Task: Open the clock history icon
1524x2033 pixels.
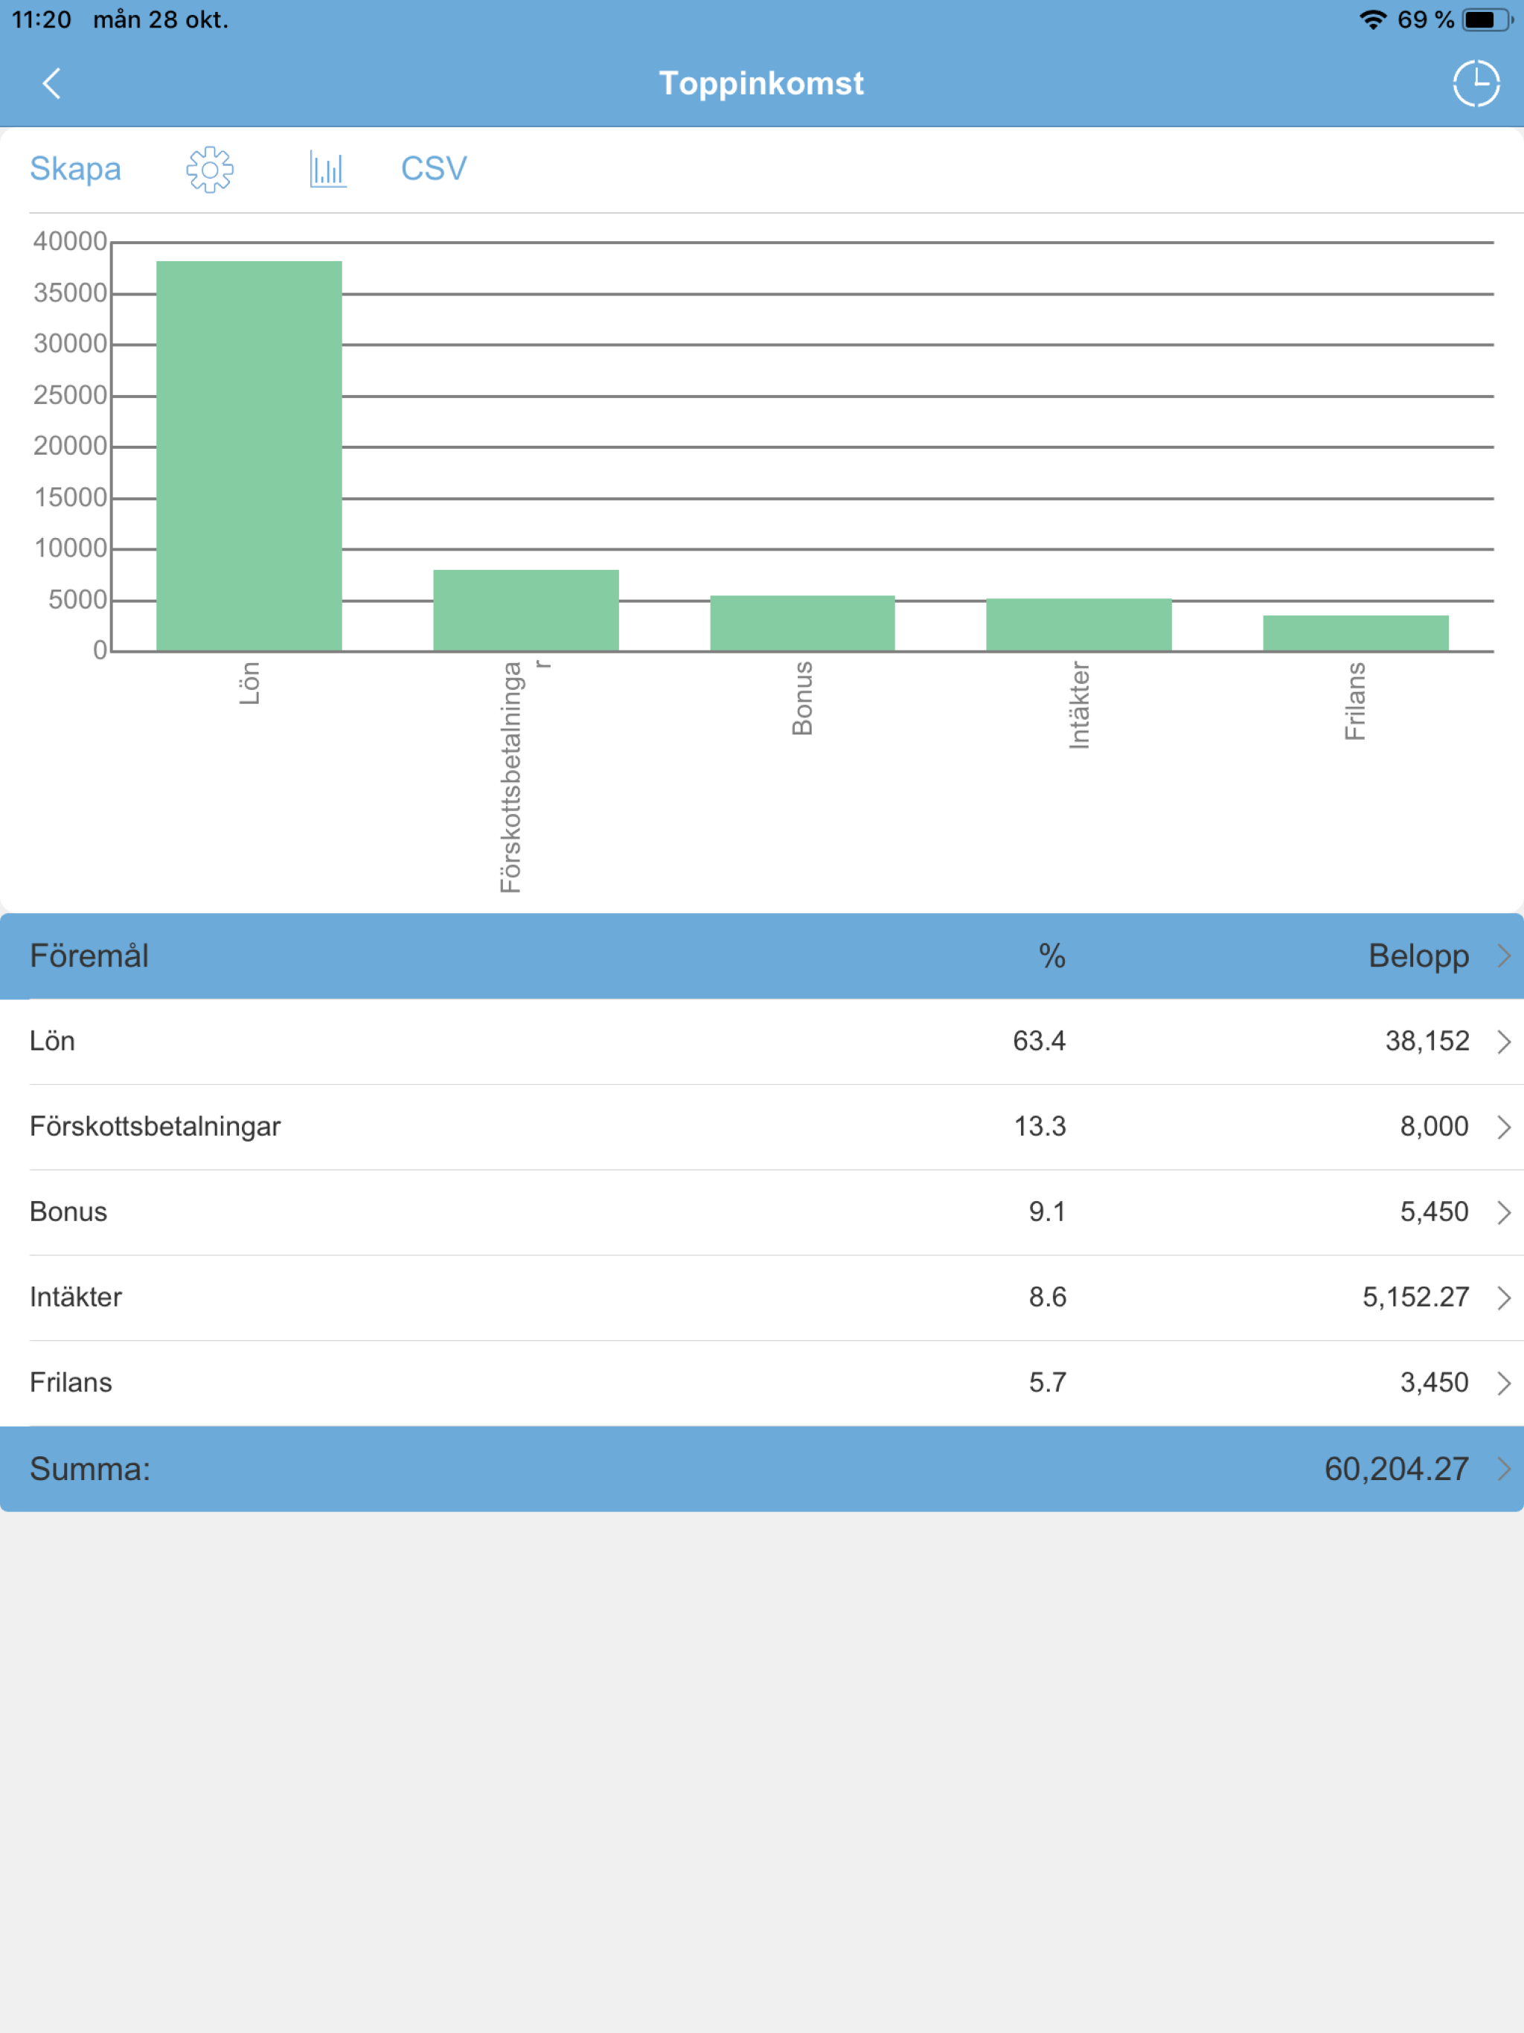Action: [x=1476, y=83]
